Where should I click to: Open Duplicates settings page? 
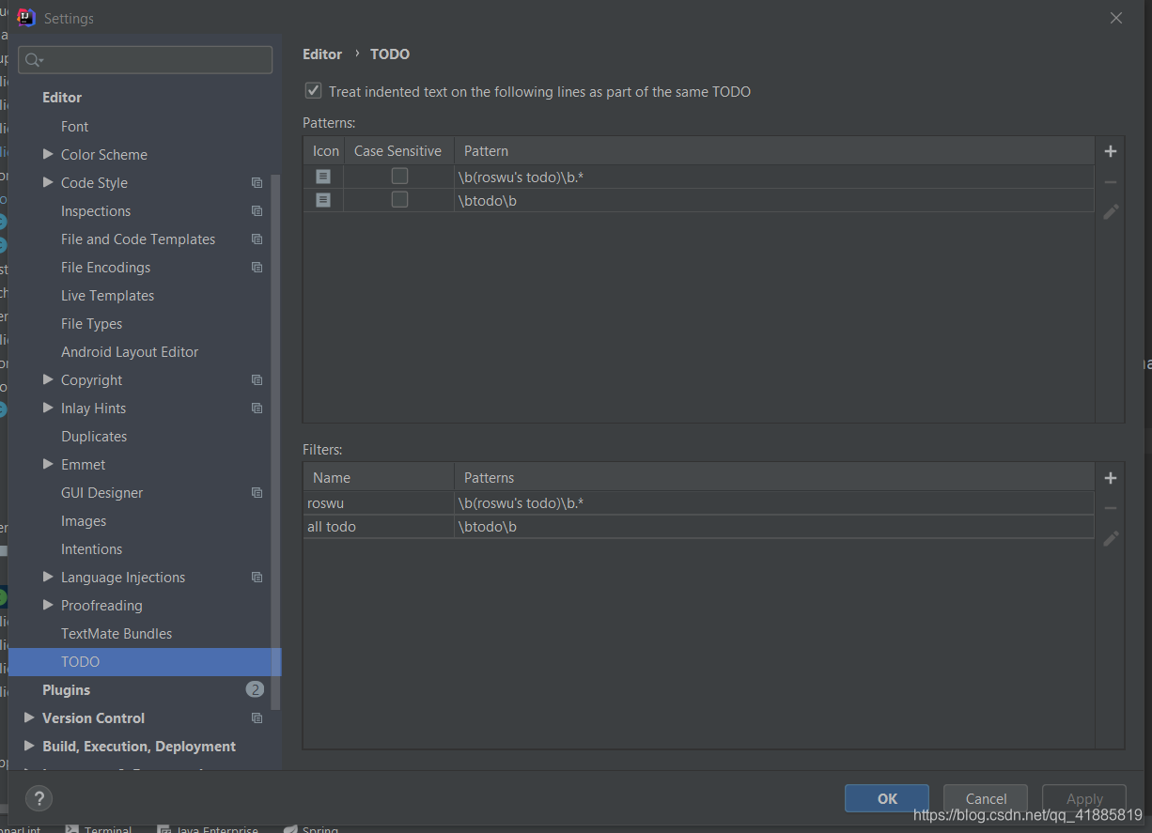click(x=94, y=437)
